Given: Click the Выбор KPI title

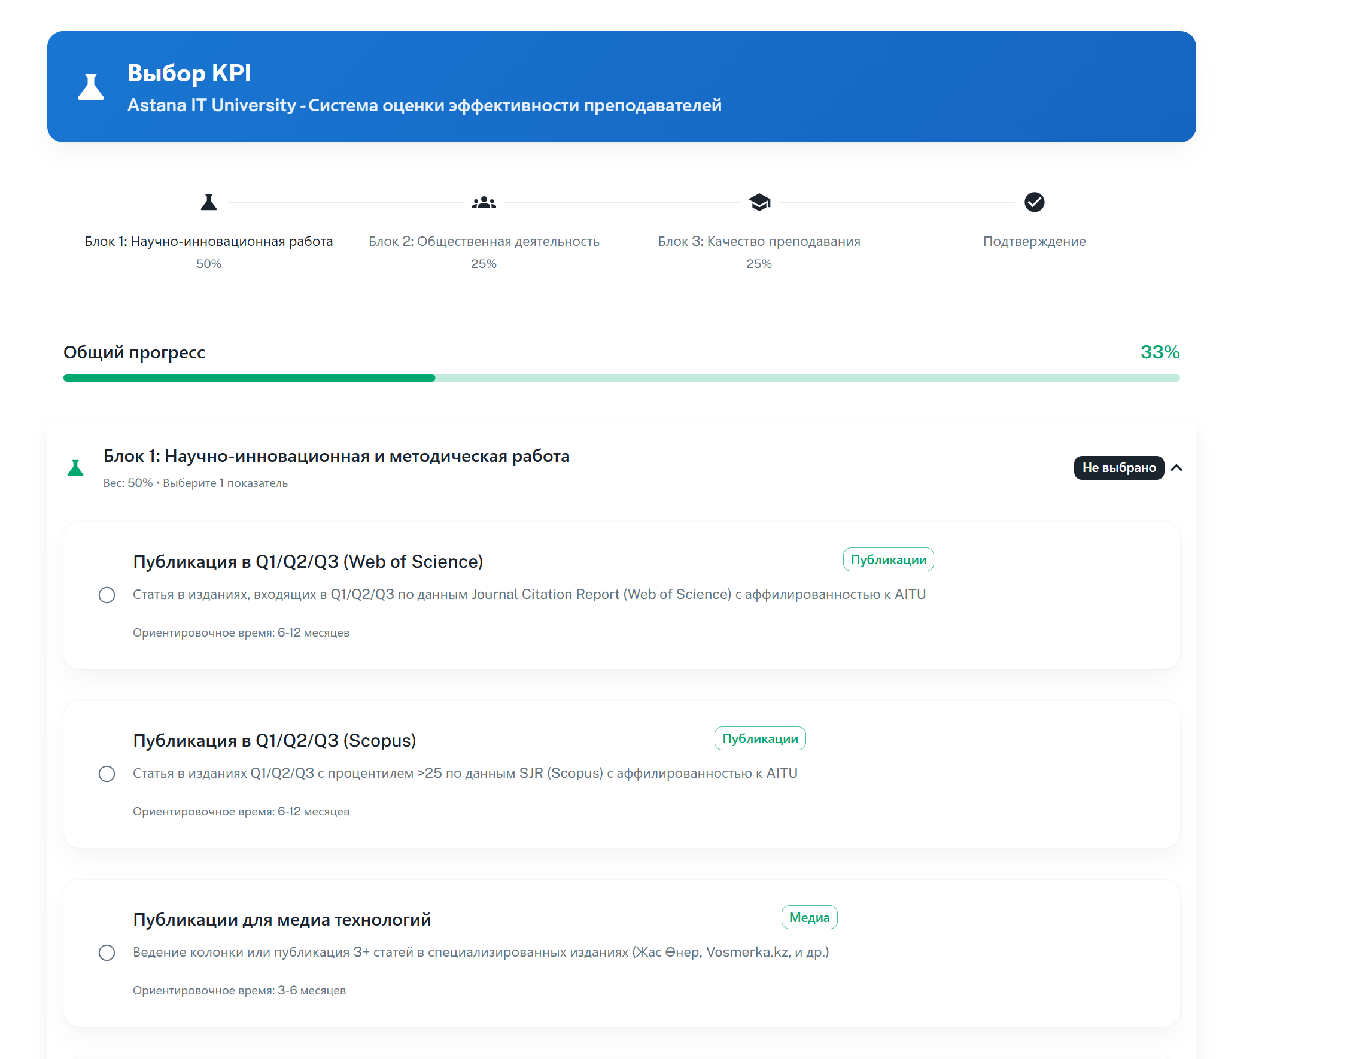Looking at the screenshot, I should pos(189,73).
